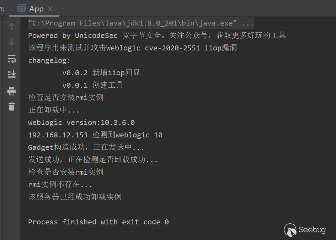Screen dimensions: 336x240
Task: Click the scroll-to-end toolbar icon
Action: (x=12, y=74)
